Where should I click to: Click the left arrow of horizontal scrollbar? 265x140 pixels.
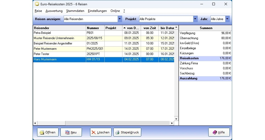click(x=35, y=123)
